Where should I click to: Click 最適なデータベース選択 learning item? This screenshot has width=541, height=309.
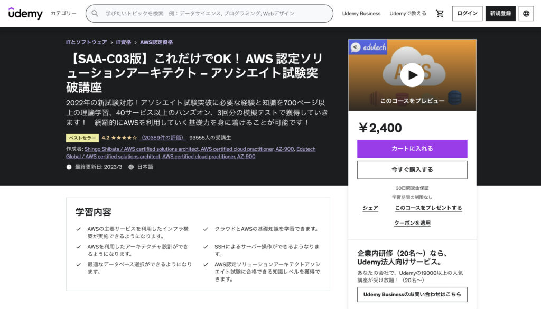(x=139, y=268)
